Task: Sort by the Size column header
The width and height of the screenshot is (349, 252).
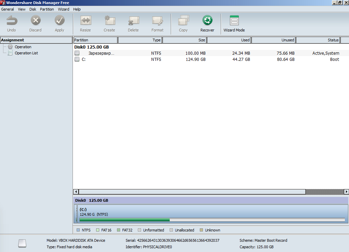Action: (184, 40)
